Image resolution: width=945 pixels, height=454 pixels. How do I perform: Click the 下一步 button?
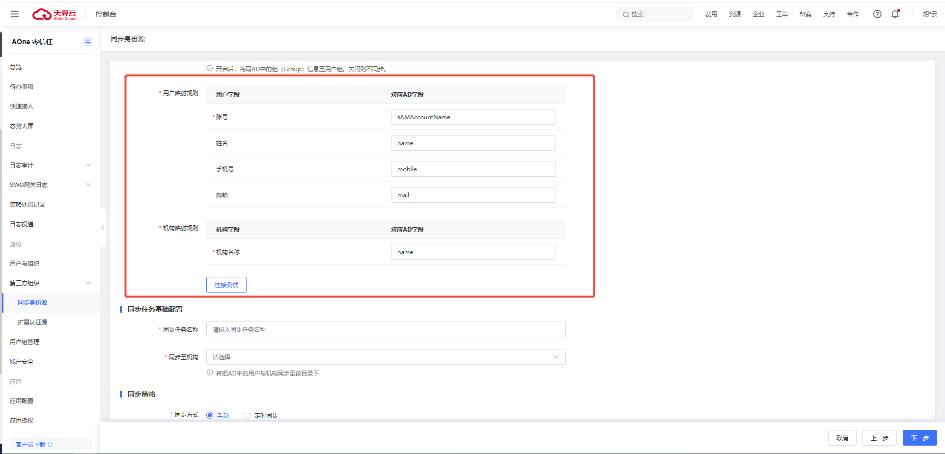pos(919,438)
